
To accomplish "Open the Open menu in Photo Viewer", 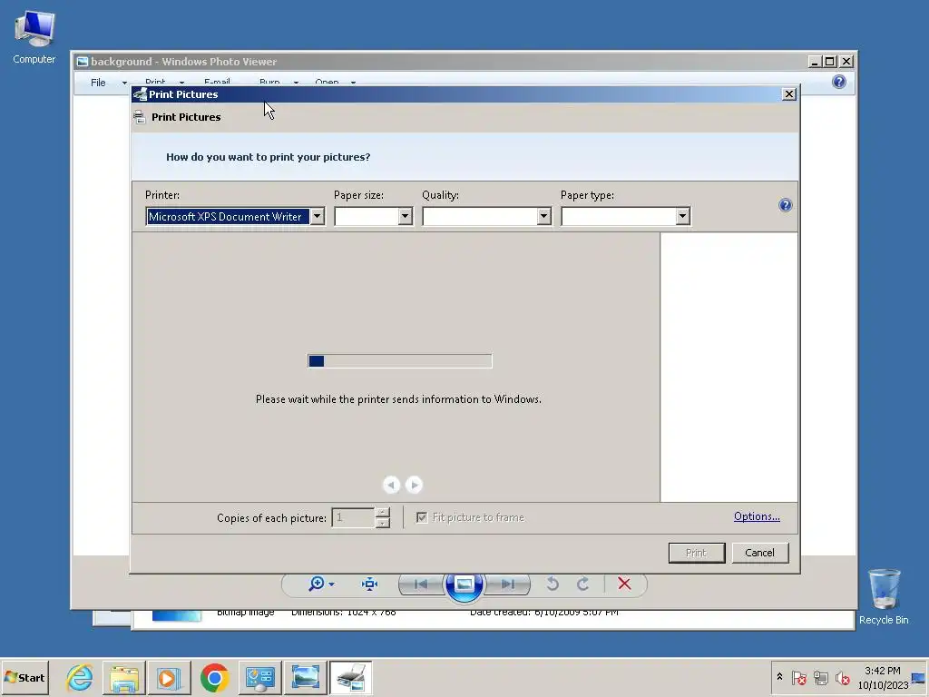I will coord(327,82).
